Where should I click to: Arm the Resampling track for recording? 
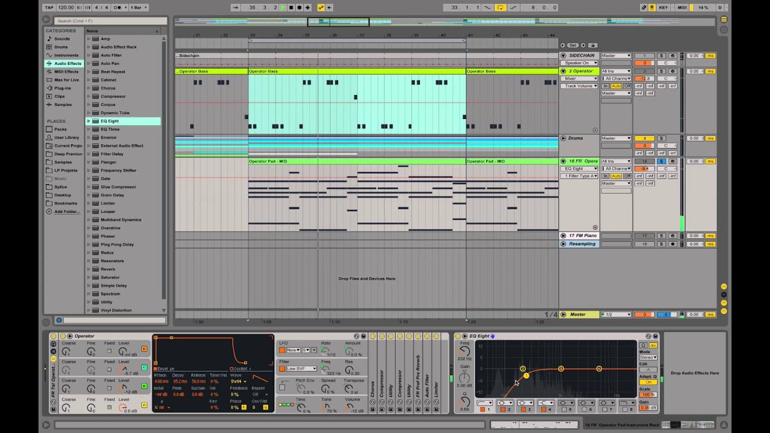pyautogui.click(x=673, y=244)
